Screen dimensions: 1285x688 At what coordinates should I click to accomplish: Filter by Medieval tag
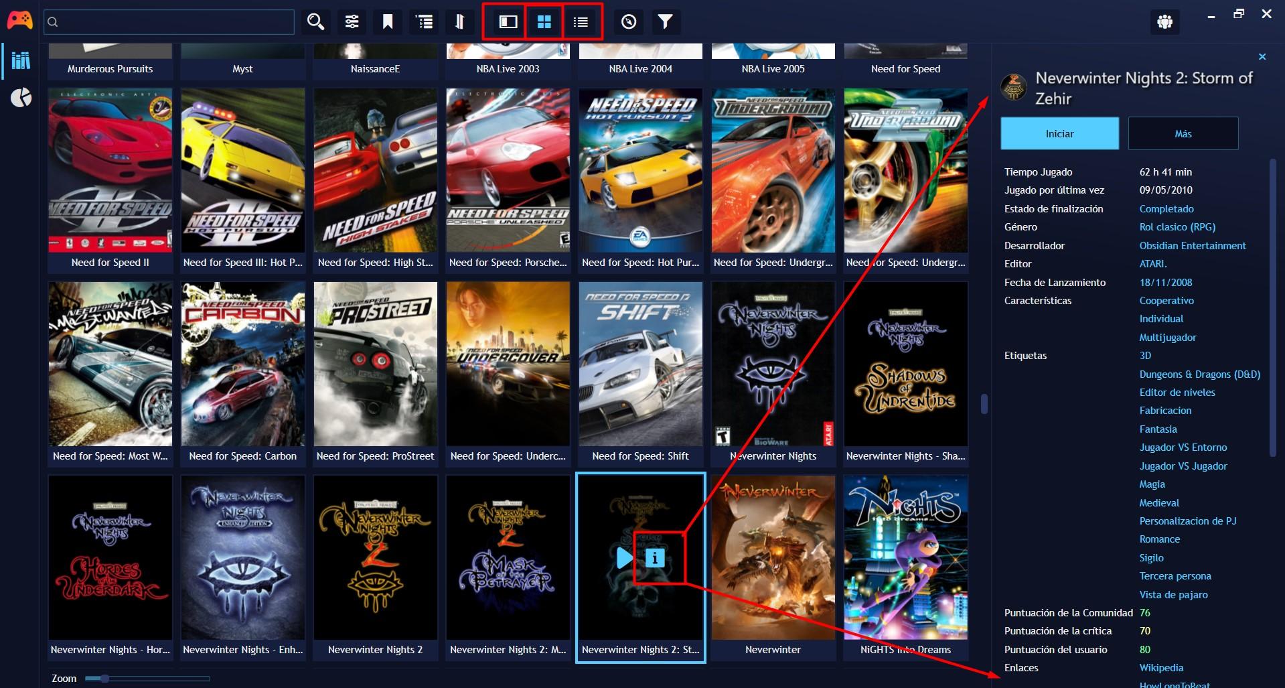(1159, 503)
